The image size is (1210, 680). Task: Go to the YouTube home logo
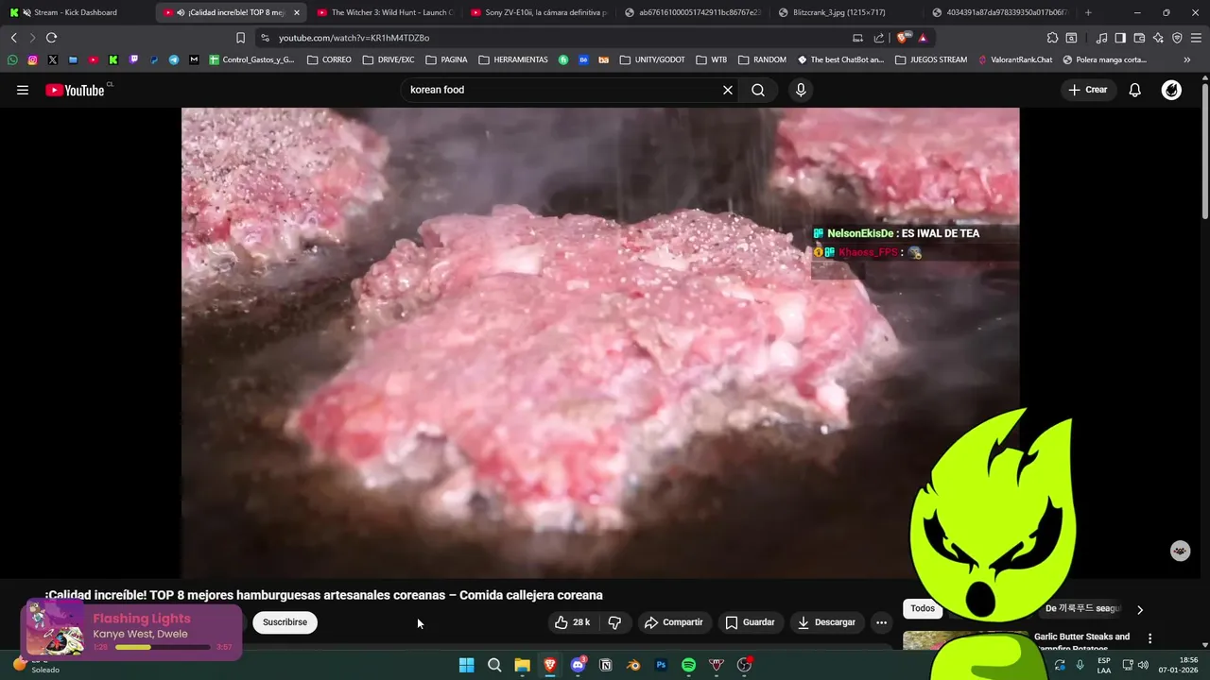(75, 90)
